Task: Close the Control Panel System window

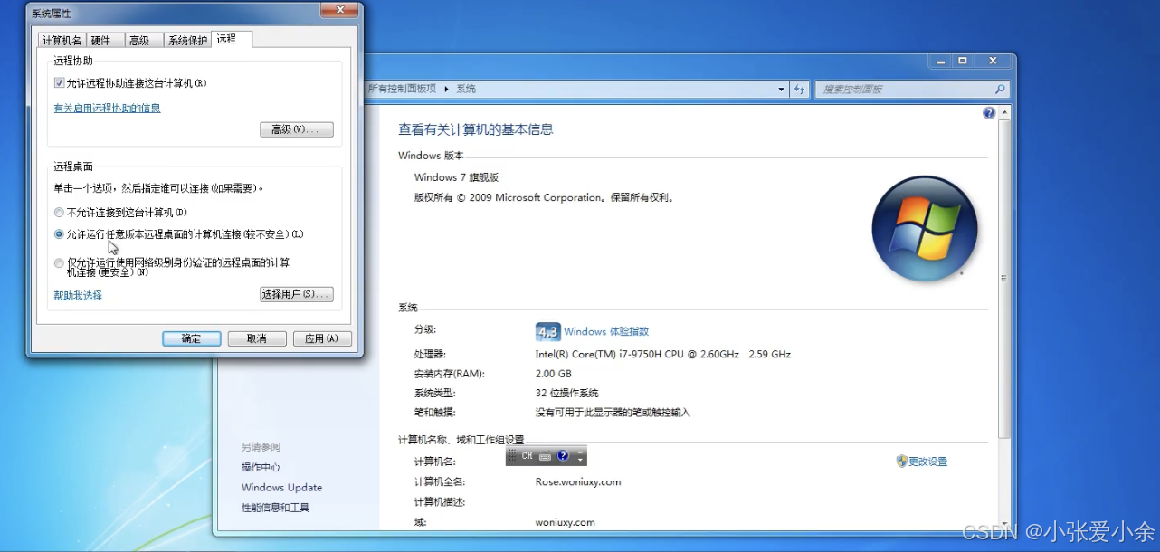Action: pos(993,61)
